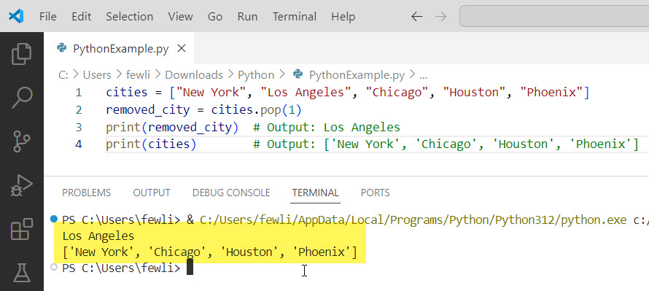Click removed_city variable on line 2

point(148,109)
